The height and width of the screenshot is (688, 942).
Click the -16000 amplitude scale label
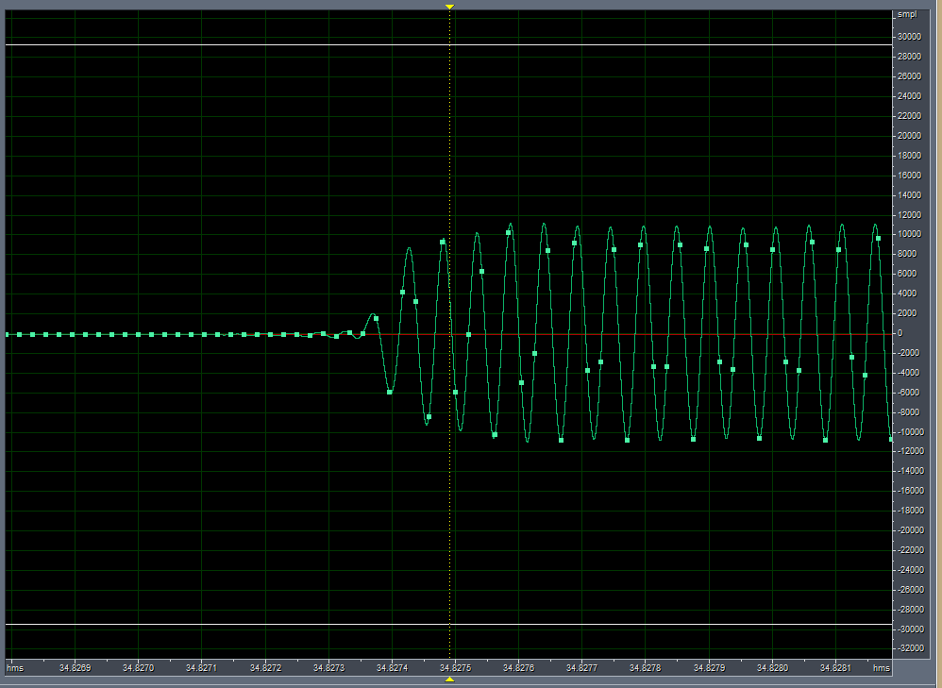point(909,491)
